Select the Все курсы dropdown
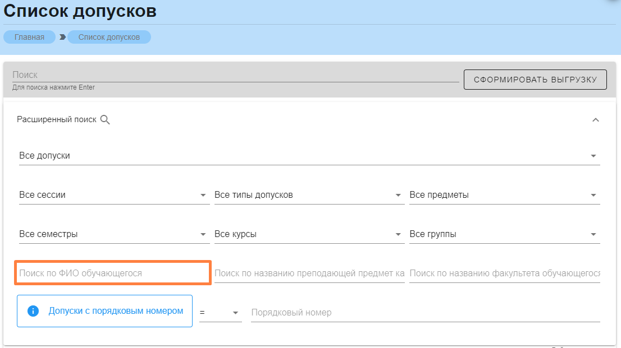This screenshot has height=348, width=621. [x=309, y=234]
